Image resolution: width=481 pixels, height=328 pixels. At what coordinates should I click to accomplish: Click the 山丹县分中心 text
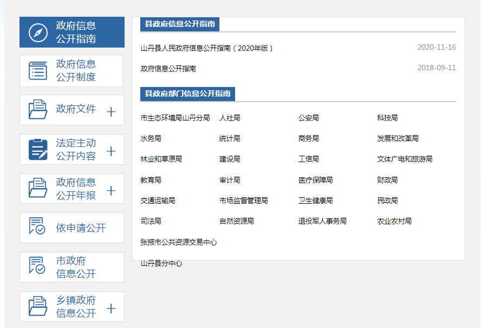pyautogui.click(x=161, y=264)
